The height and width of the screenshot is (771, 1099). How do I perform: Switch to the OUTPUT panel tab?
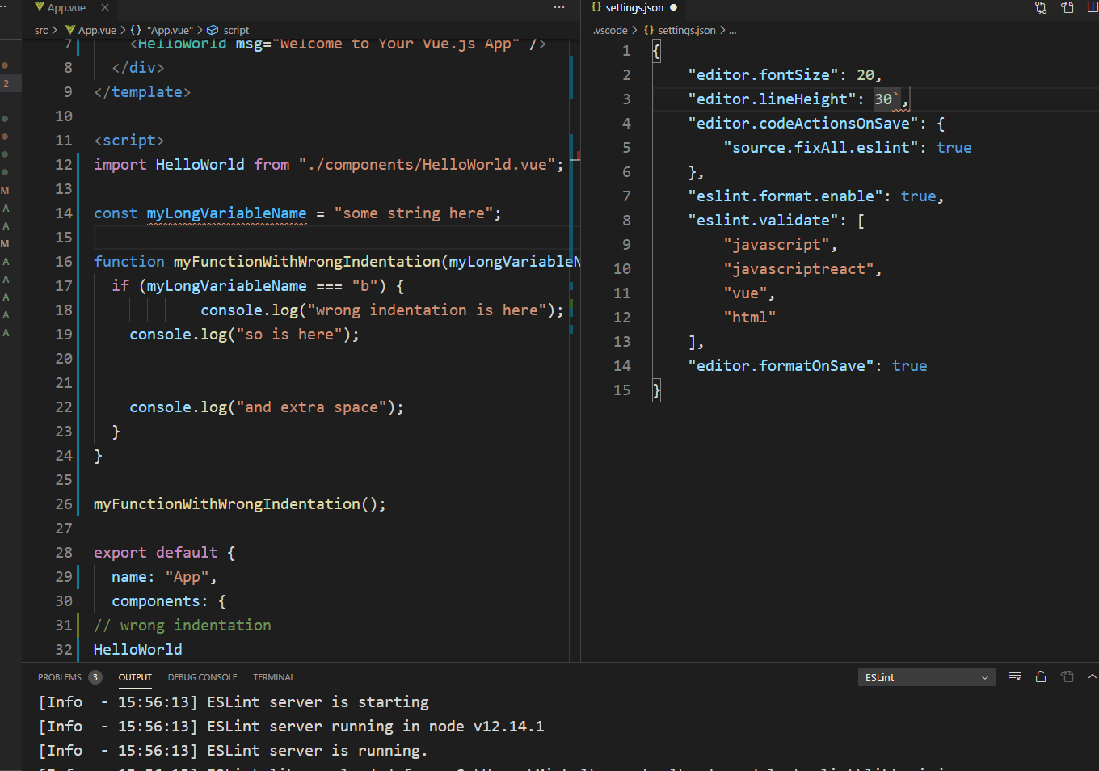pyautogui.click(x=135, y=677)
